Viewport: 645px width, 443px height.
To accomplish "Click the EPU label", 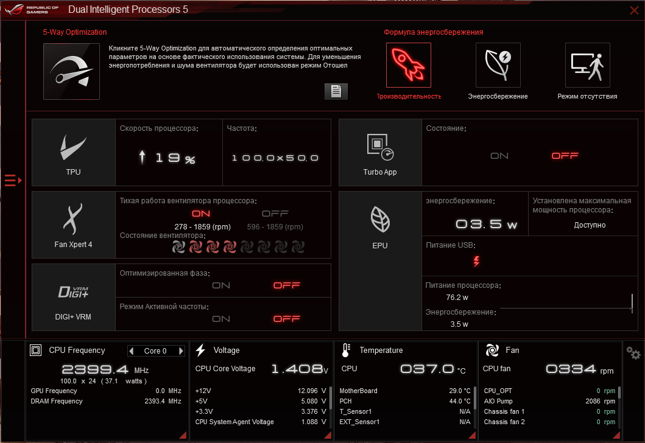I will [x=380, y=245].
